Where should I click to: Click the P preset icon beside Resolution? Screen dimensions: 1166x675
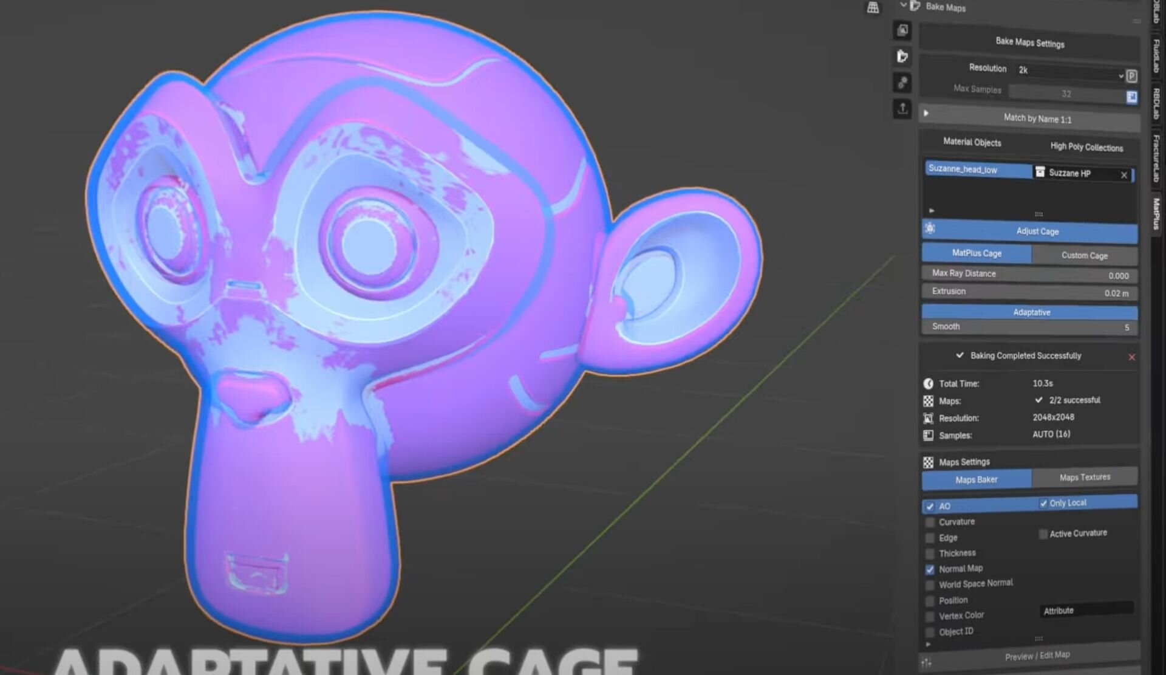click(x=1131, y=76)
